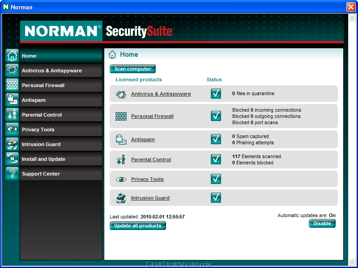358x268 pixels.
Task: Follow the Personal Firewall product link
Action: (152, 116)
